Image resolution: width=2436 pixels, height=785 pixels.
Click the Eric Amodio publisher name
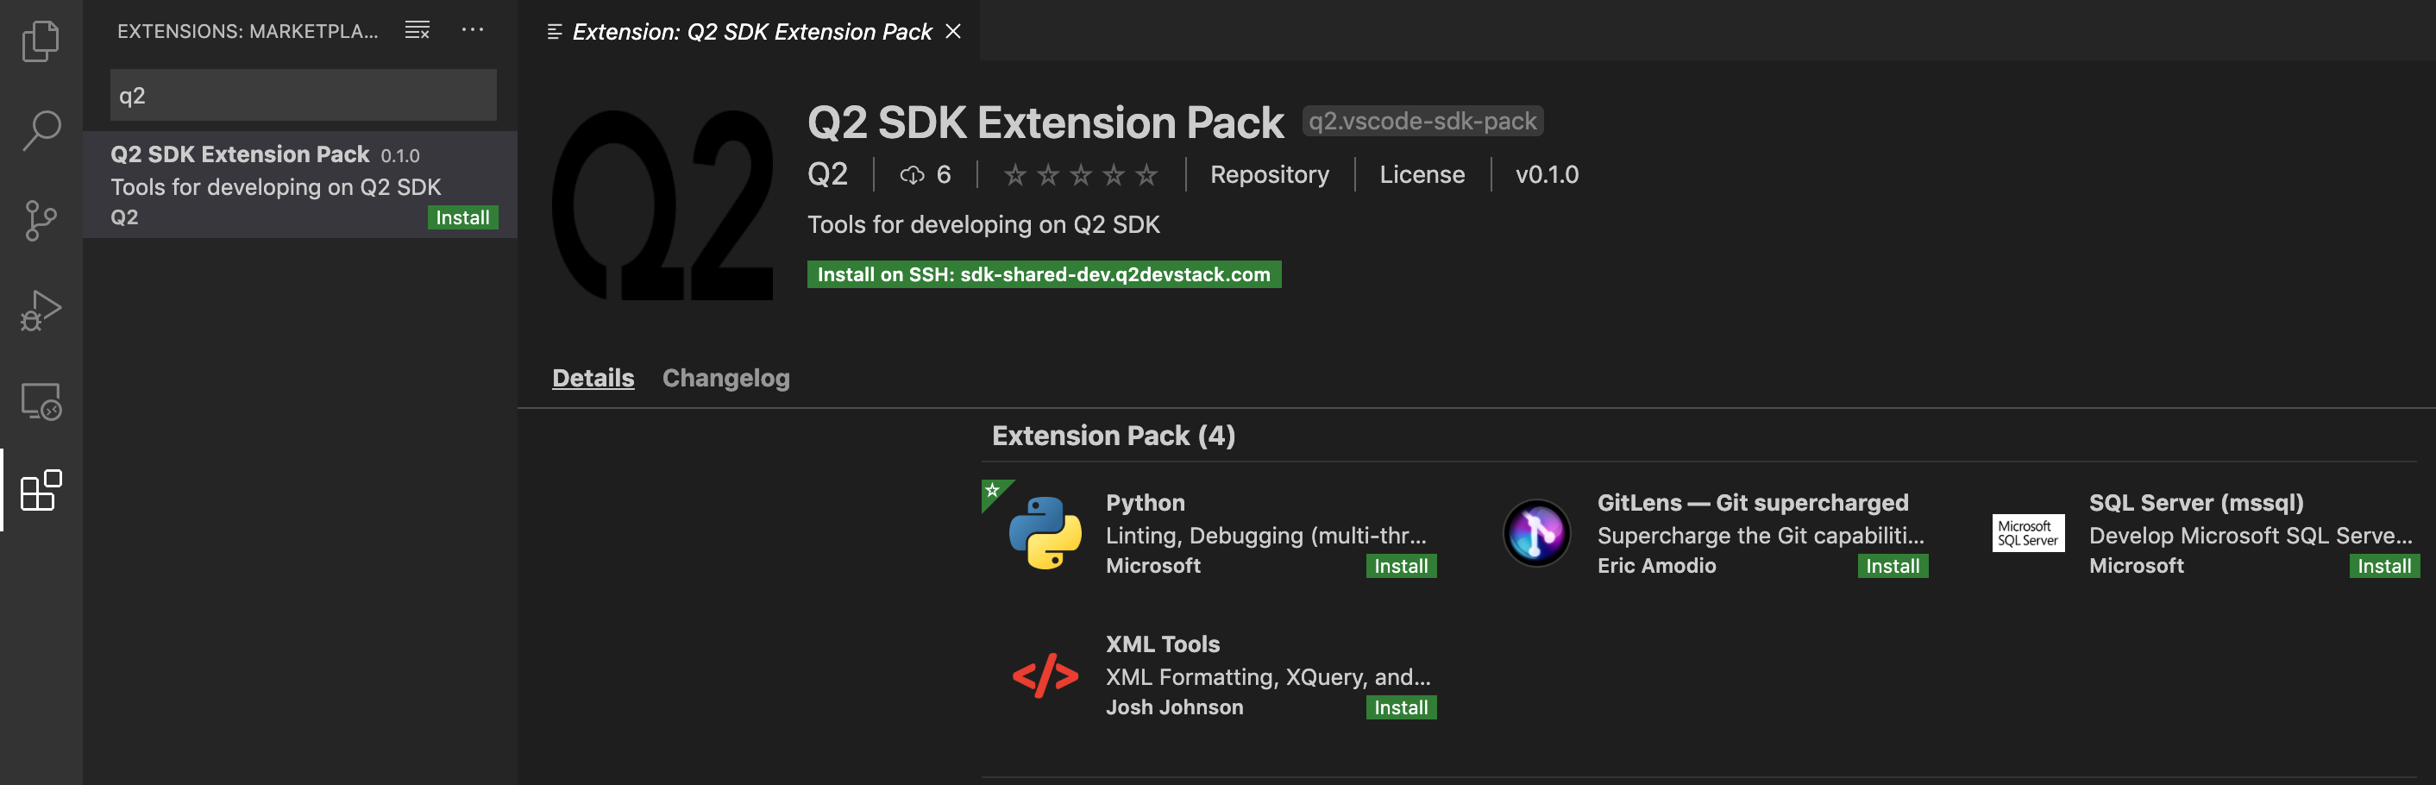[x=1656, y=566]
